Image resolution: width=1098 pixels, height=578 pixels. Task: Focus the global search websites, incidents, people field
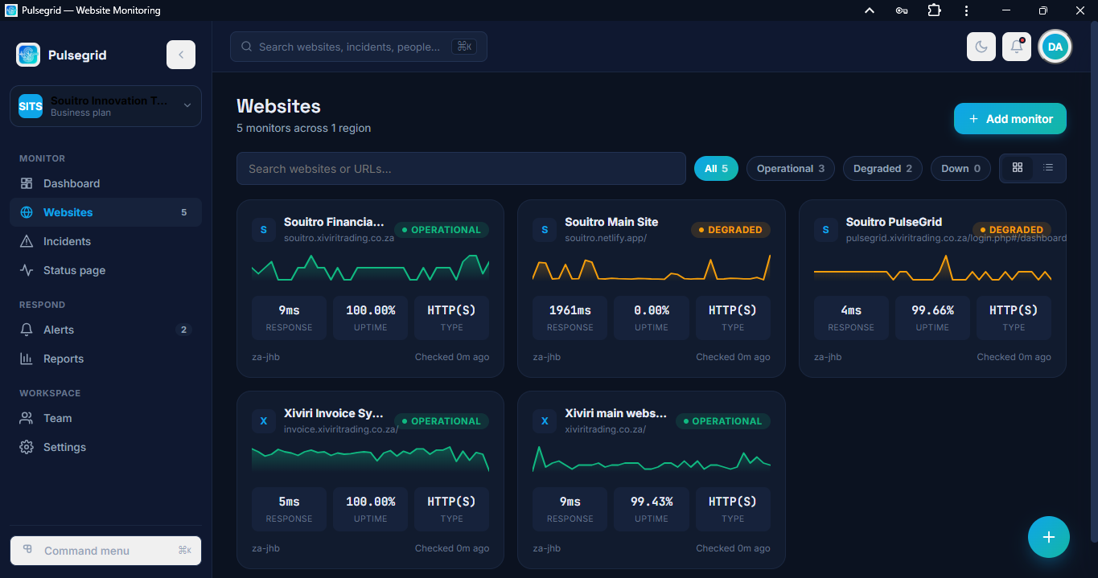point(359,47)
